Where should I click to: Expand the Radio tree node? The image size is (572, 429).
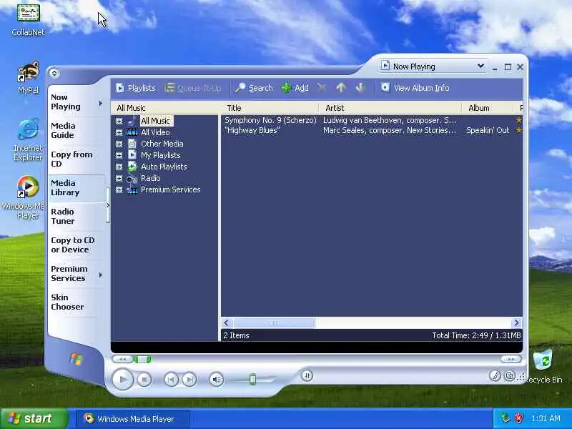point(119,178)
